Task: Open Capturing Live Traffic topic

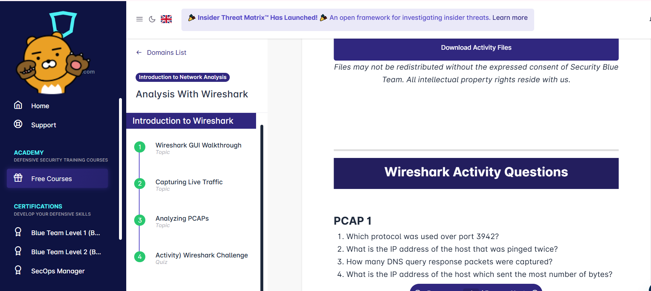Action: click(189, 182)
